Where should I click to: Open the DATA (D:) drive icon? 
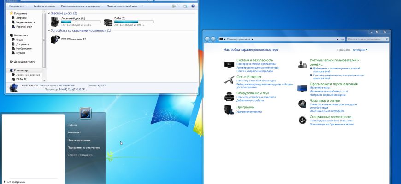(108, 23)
